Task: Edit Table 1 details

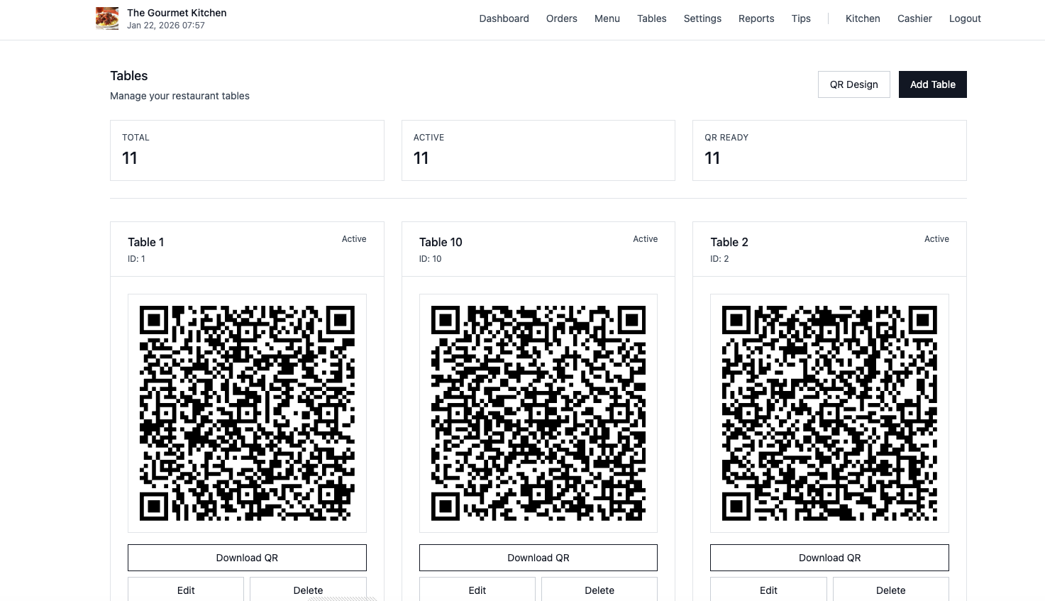Action: click(x=186, y=590)
